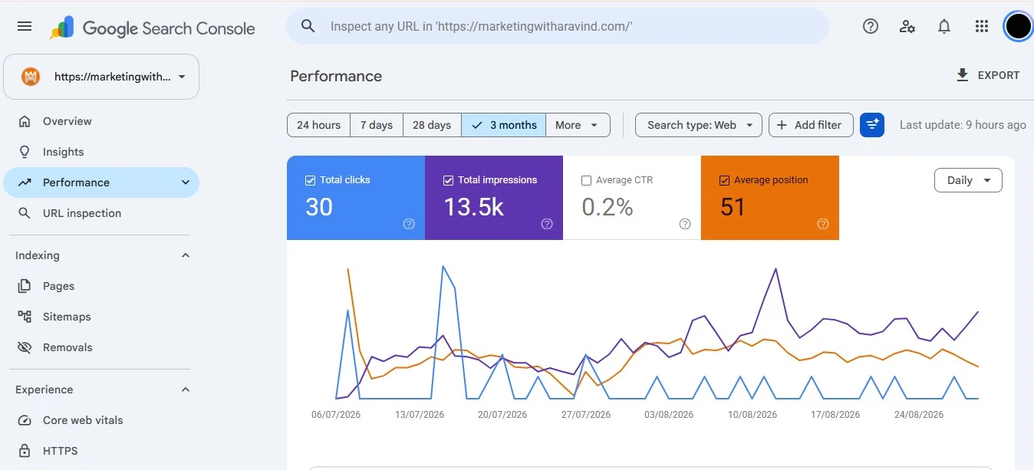1034x470 pixels.
Task: Open the help question mark icon
Action: (871, 26)
